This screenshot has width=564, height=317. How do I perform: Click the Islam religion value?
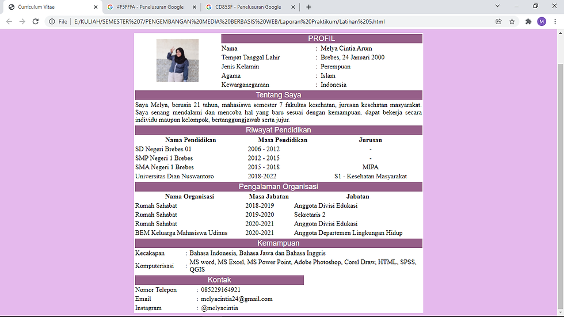328,76
